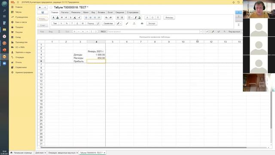
Task: Click the italic К formatting icon
Action: (x=66, y=18)
